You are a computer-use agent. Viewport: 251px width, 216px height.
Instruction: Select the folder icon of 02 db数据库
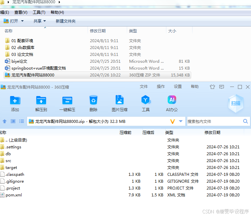[8, 47]
